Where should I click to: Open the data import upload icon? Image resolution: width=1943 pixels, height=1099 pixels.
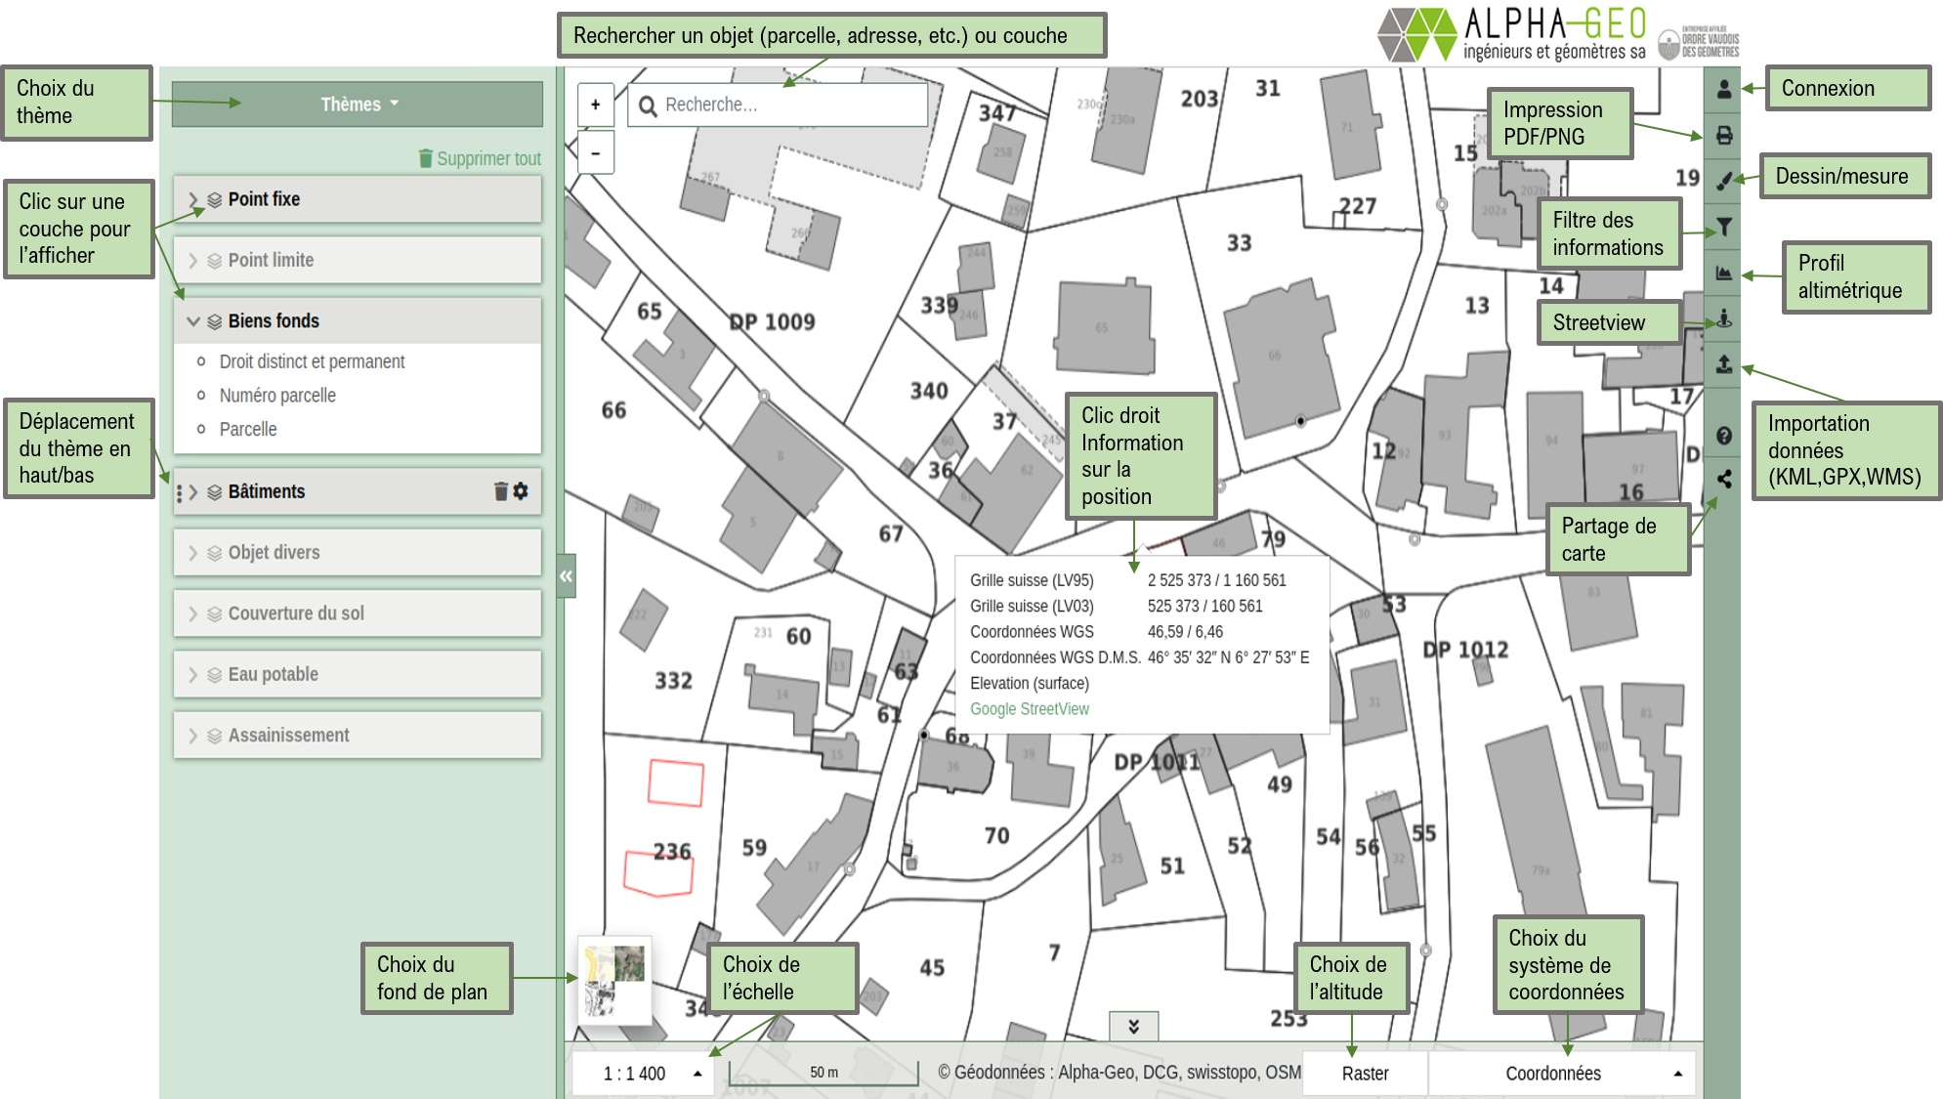[1724, 364]
